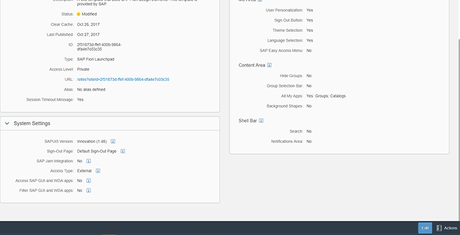The height and width of the screenshot is (235, 460).
Task: Click the 'All My Apps:' label
Action: pos(292,96)
